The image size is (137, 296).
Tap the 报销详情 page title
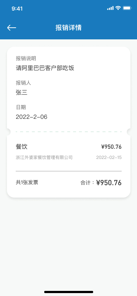pos(69,28)
